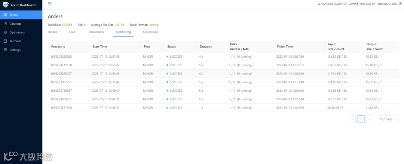Click input value 26.40 KB / 5

[335, 107]
